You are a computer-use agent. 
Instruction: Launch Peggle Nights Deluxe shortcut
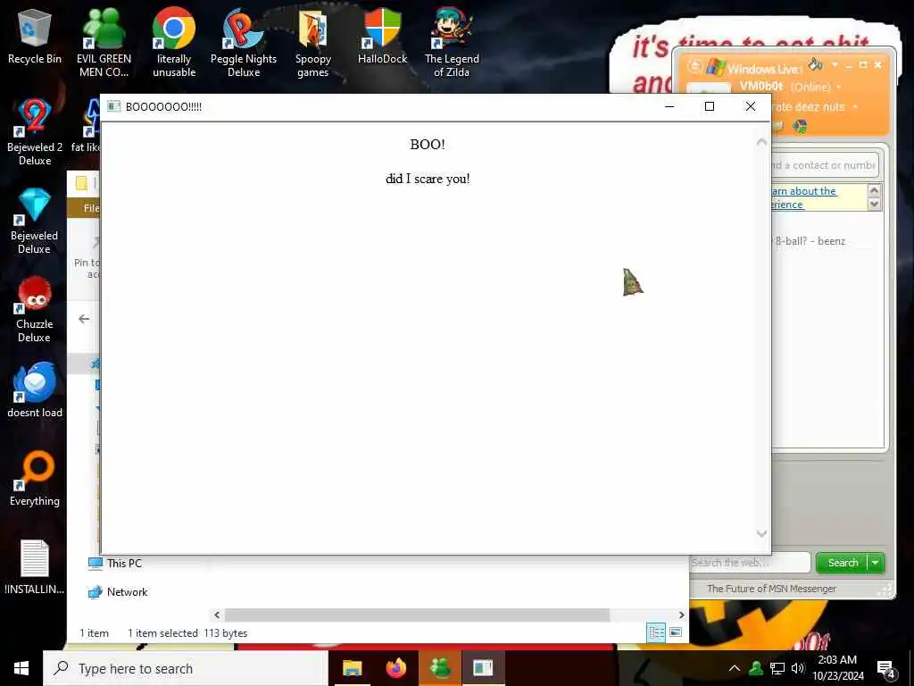point(243,43)
